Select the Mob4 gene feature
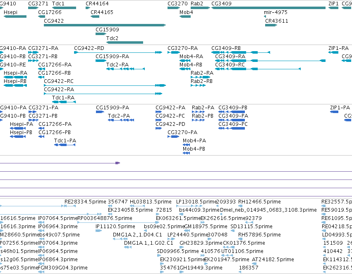This screenshot has height=274, width=352. (185, 17)
